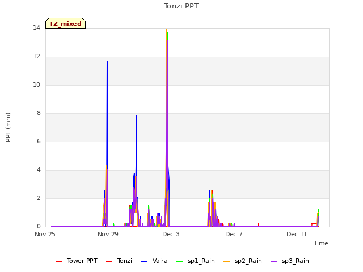
Task: Click the PPT (mm) y-axis label
Action: [x=8, y=127]
